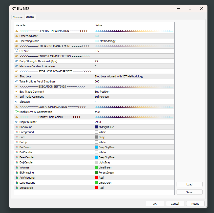The height and width of the screenshot is (213, 214).
Task: Click the color icon beside DojiCandle
Action: pos(17,162)
